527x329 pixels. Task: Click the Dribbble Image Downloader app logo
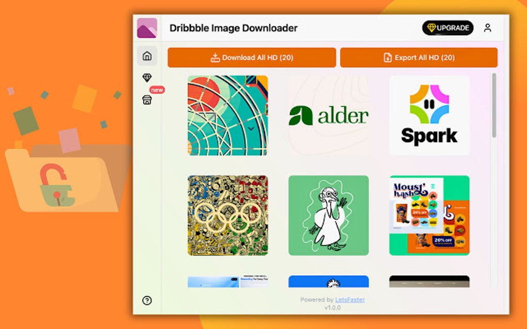(146, 28)
